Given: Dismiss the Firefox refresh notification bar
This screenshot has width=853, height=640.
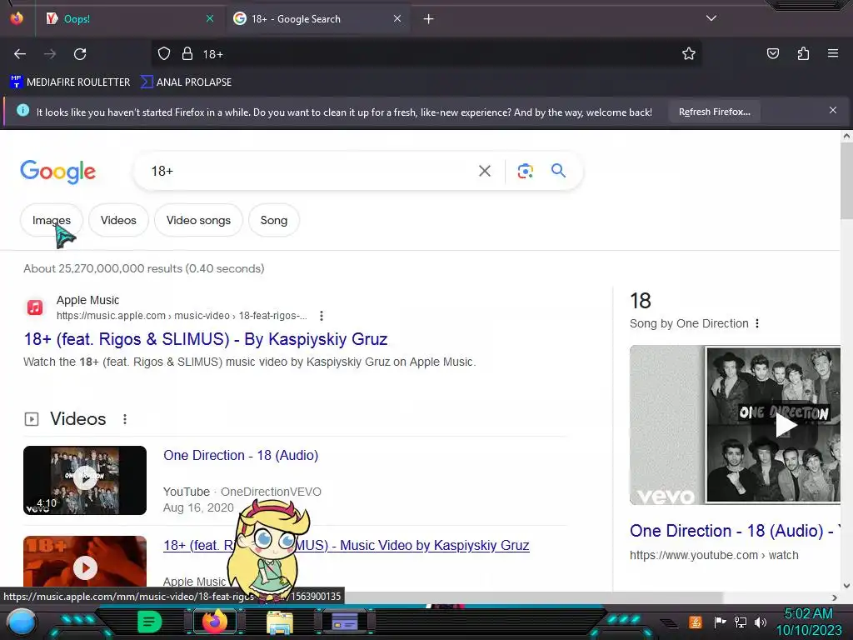Looking at the screenshot, I should tap(833, 111).
